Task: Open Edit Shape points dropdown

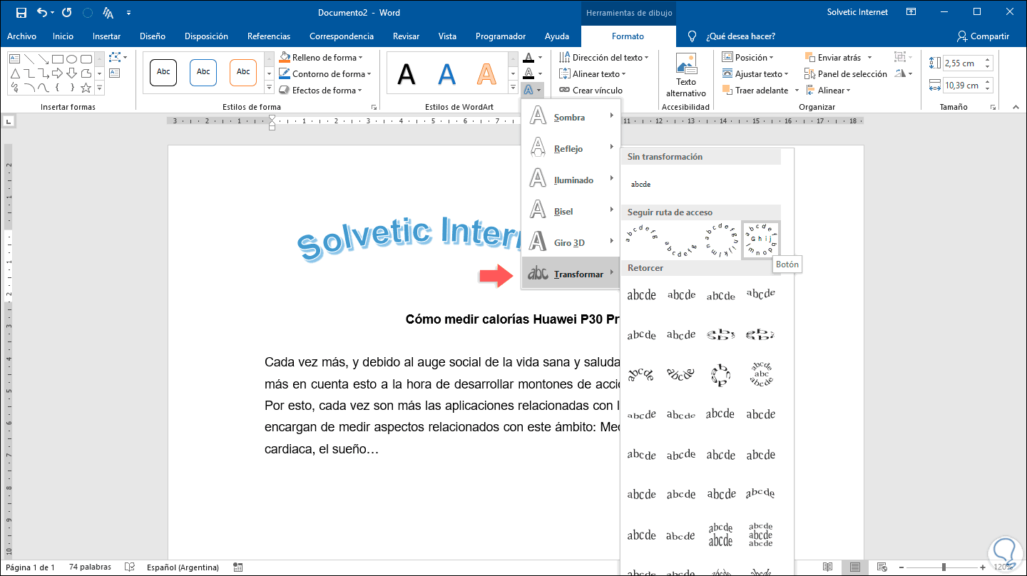Action: [x=118, y=57]
